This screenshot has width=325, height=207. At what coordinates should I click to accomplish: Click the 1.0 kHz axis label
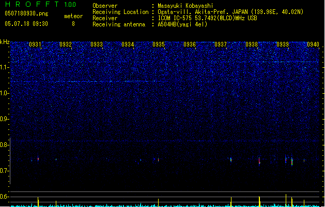(x=4, y=93)
